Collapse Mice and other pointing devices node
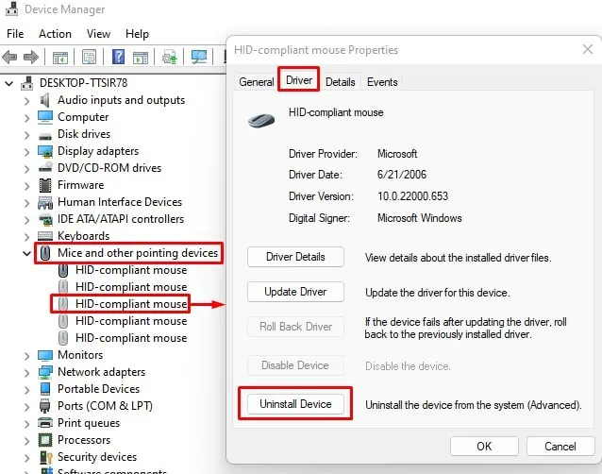 [26, 253]
